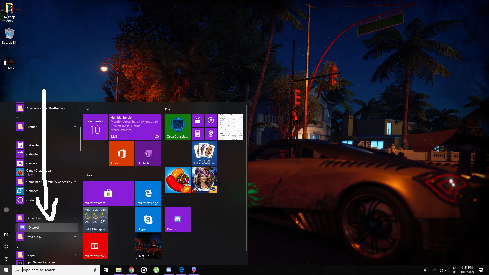Viewport: 489px width, 275px height.
Task: Open the Office tile
Action: pos(122,154)
